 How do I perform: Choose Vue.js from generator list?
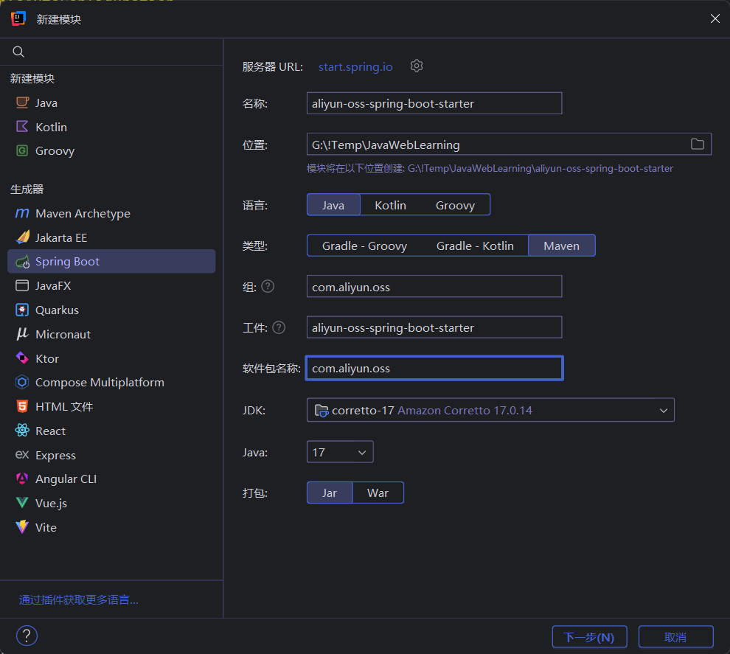point(51,503)
